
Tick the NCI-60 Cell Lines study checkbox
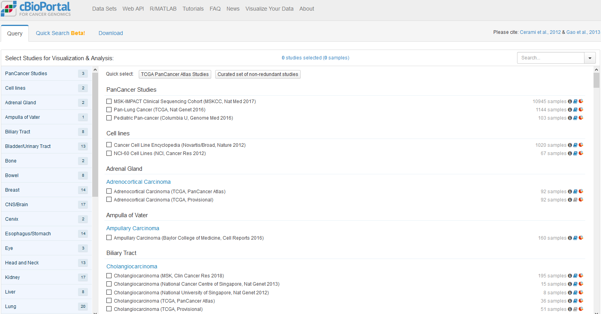tap(109, 153)
